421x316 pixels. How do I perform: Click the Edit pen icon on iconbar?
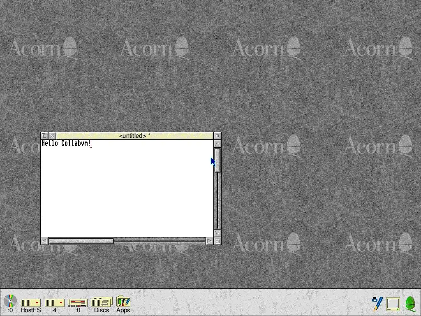(377, 304)
